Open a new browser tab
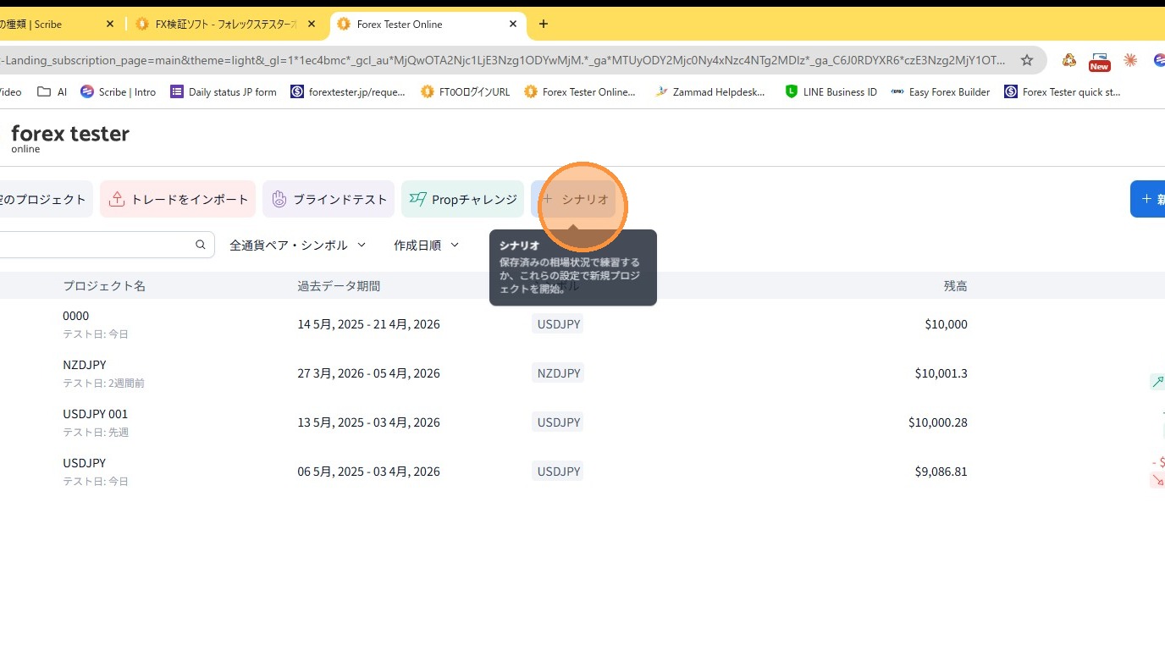Image resolution: width=1165 pixels, height=651 pixels. (544, 24)
